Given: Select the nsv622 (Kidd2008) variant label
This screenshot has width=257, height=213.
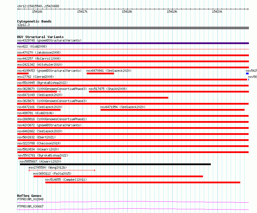Looking at the screenshot, I should tap(32, 46).
